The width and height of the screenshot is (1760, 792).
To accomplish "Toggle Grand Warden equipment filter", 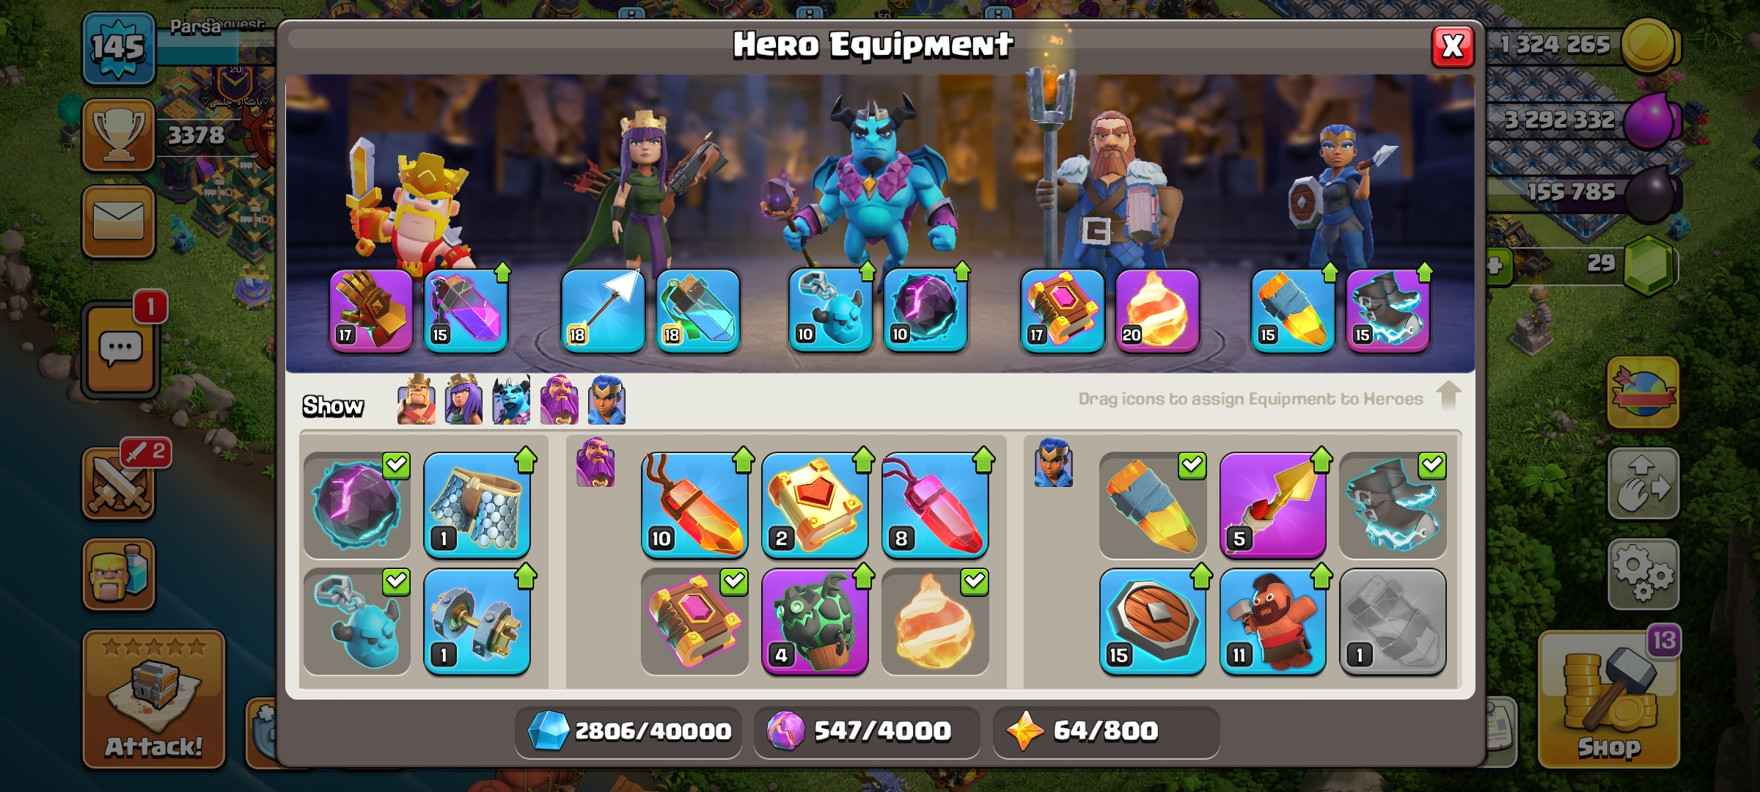I will coord(559,400).
